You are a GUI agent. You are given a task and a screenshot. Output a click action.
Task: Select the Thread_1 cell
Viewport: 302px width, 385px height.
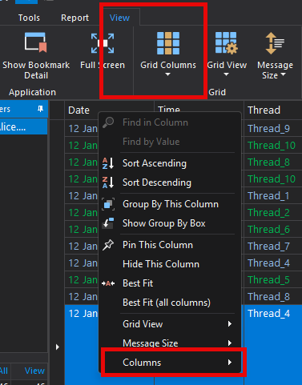(x=273, y=196)
